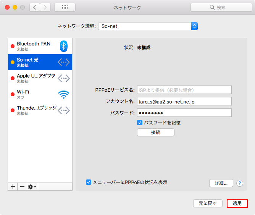Show all preferences grid button
Screen dimensions: 255x215
(x=65, y=7)
